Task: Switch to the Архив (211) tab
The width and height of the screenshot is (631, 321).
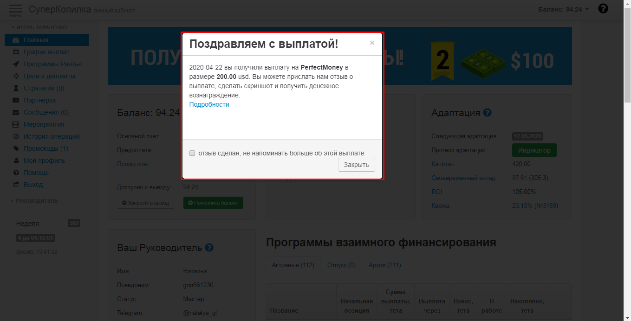Action: (384, 265)
